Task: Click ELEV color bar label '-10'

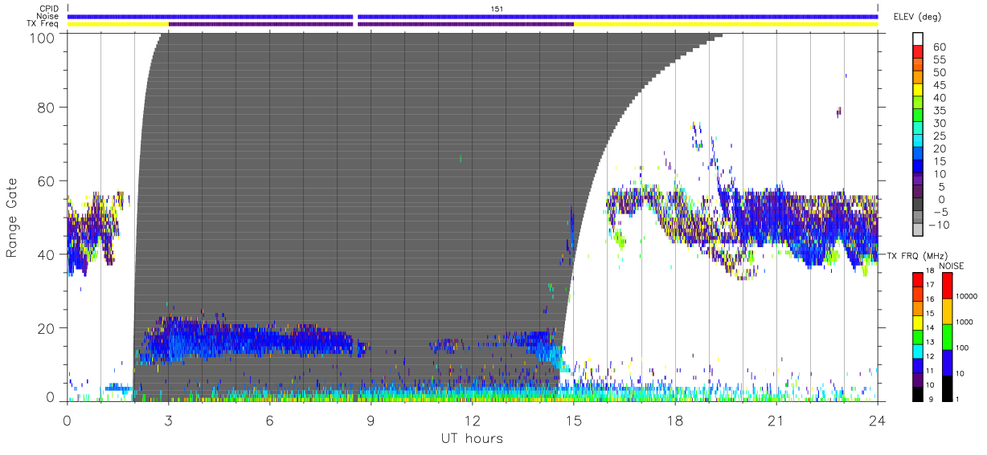Action: pos(939,225)
